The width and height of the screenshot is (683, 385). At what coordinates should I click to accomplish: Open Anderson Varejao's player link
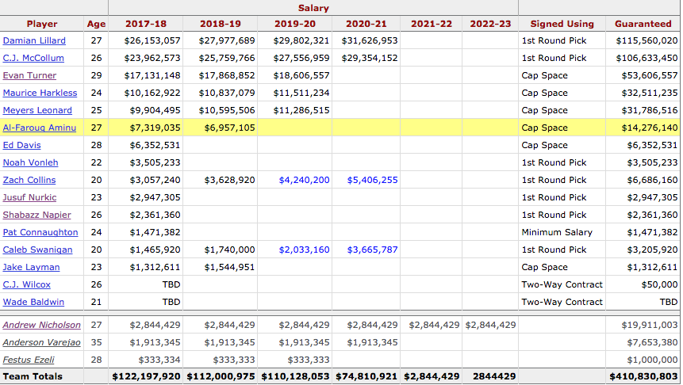point(41,342)
